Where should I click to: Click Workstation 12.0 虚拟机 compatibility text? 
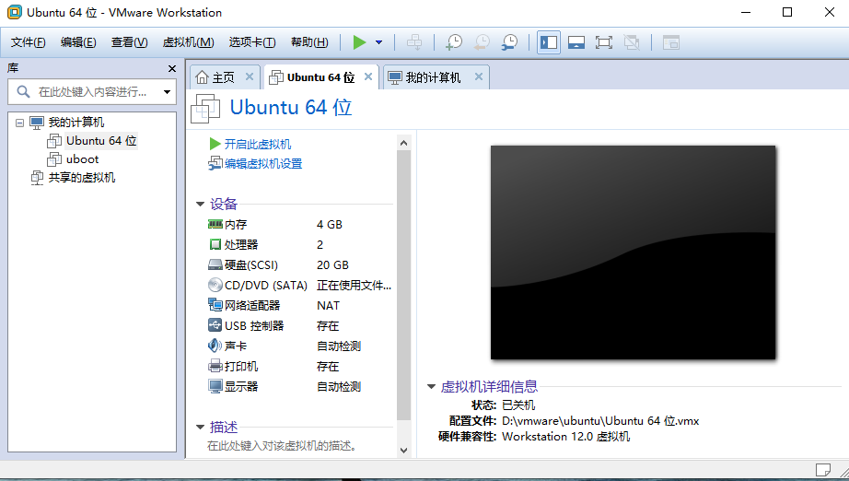click(x=565, y=437)
